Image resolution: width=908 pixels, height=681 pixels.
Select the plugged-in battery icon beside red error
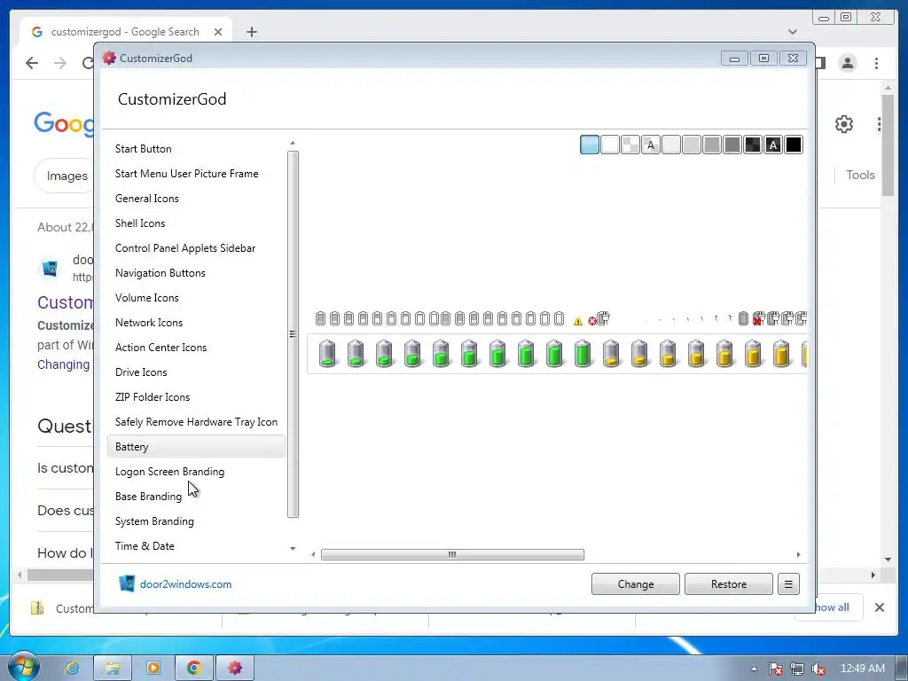(x=603, y=318)
